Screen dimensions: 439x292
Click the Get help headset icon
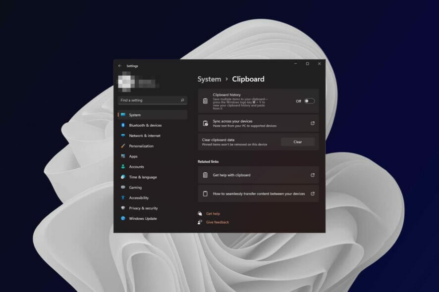[200, 213]
